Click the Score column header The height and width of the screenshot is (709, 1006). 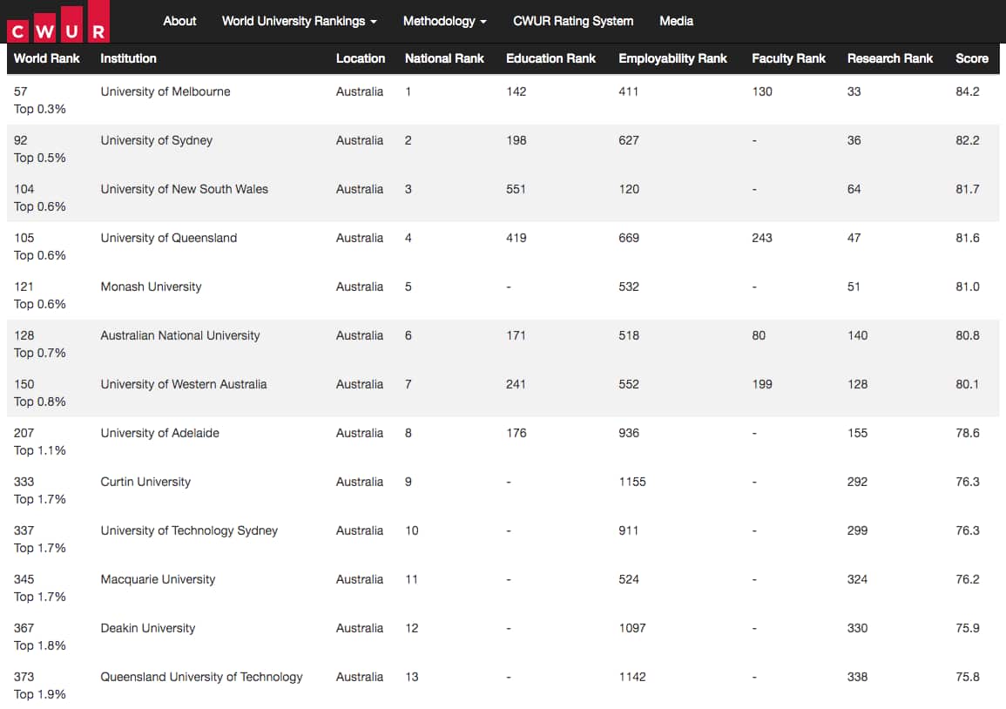(x=971, y=58)
